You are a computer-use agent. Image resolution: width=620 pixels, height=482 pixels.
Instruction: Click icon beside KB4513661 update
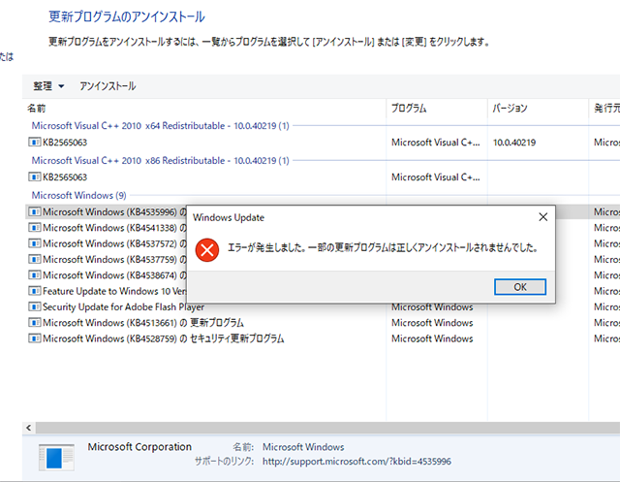[x=35, y=323]
